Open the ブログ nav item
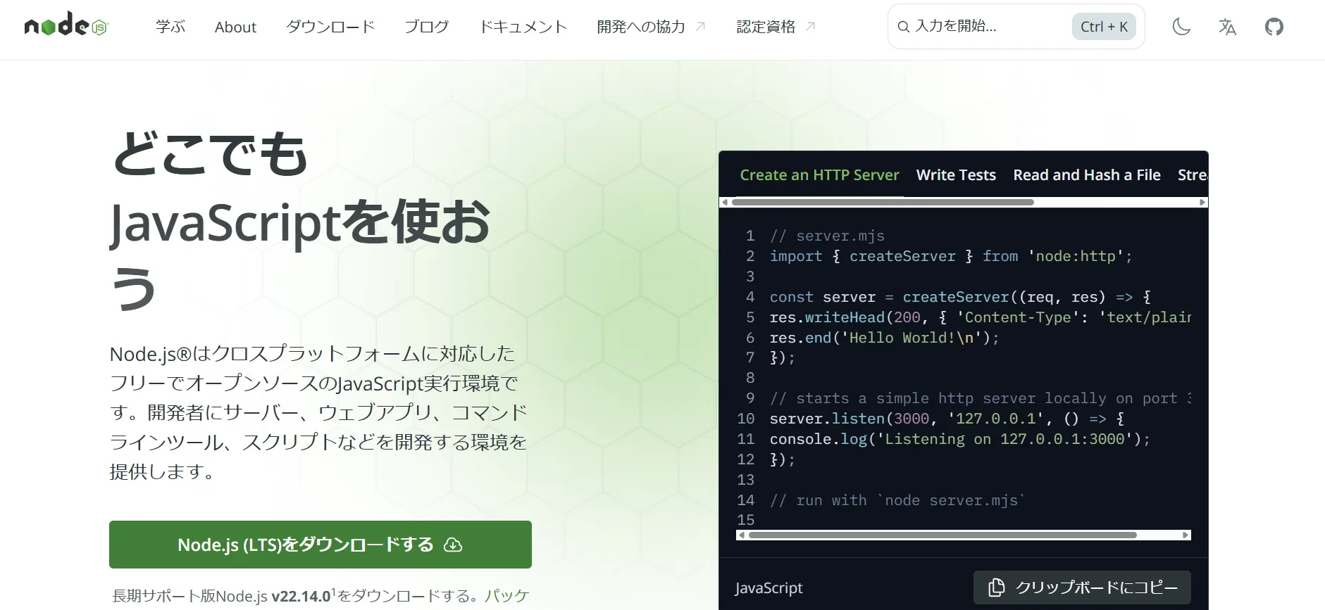The image size is (1325, 610). point(426,27)
